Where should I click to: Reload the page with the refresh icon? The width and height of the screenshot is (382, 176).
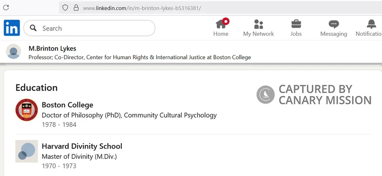[x=6, y=8]
